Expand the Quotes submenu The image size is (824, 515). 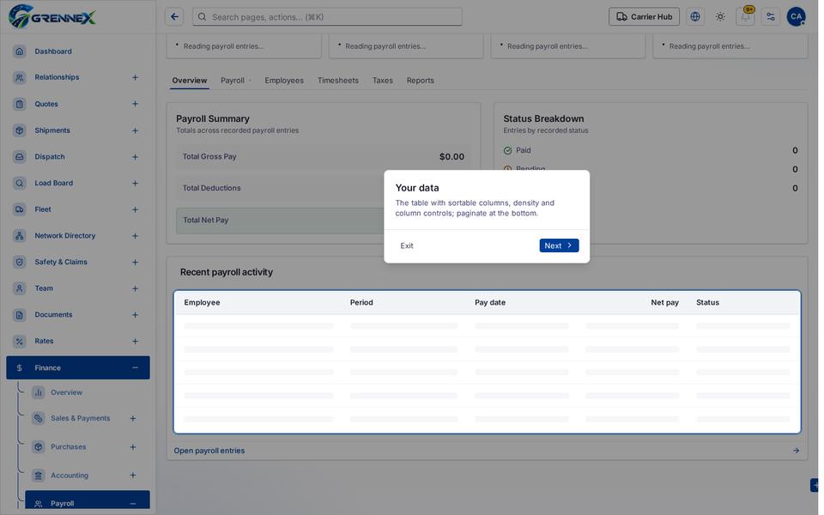tap(135, 104)
